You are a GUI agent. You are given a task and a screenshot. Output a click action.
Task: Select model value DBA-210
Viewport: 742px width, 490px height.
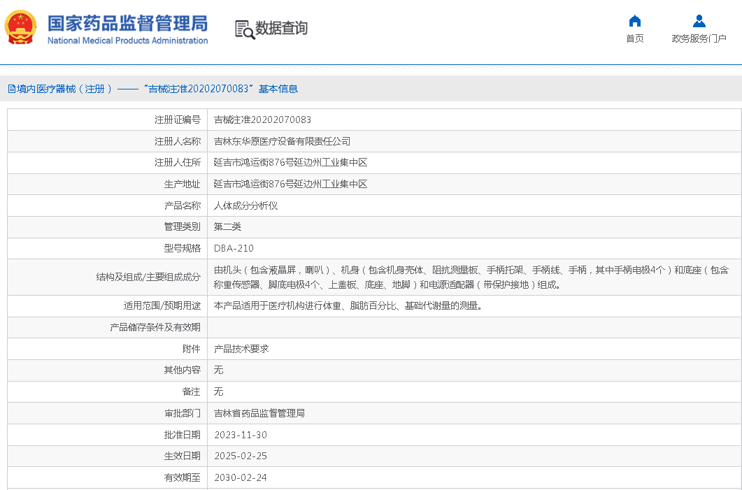(234, 248)
